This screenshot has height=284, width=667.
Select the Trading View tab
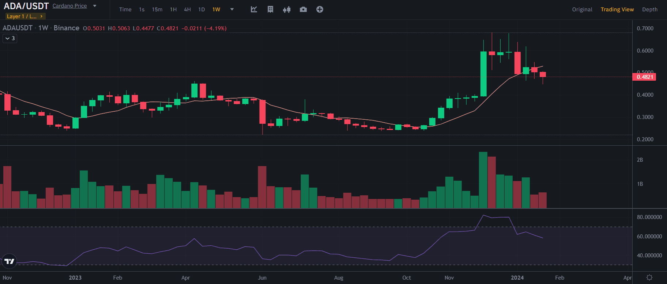tap(617, 9)
